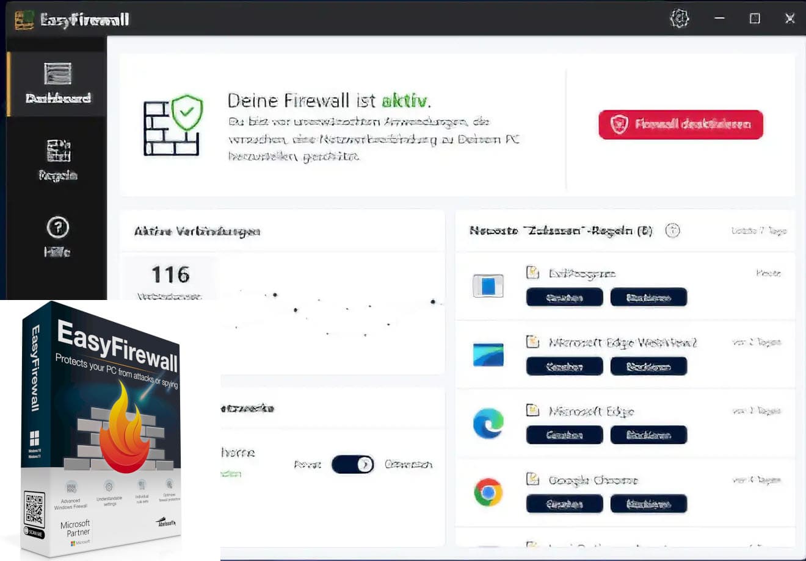Click the rule document icon in the first rule row

point(532,272)
